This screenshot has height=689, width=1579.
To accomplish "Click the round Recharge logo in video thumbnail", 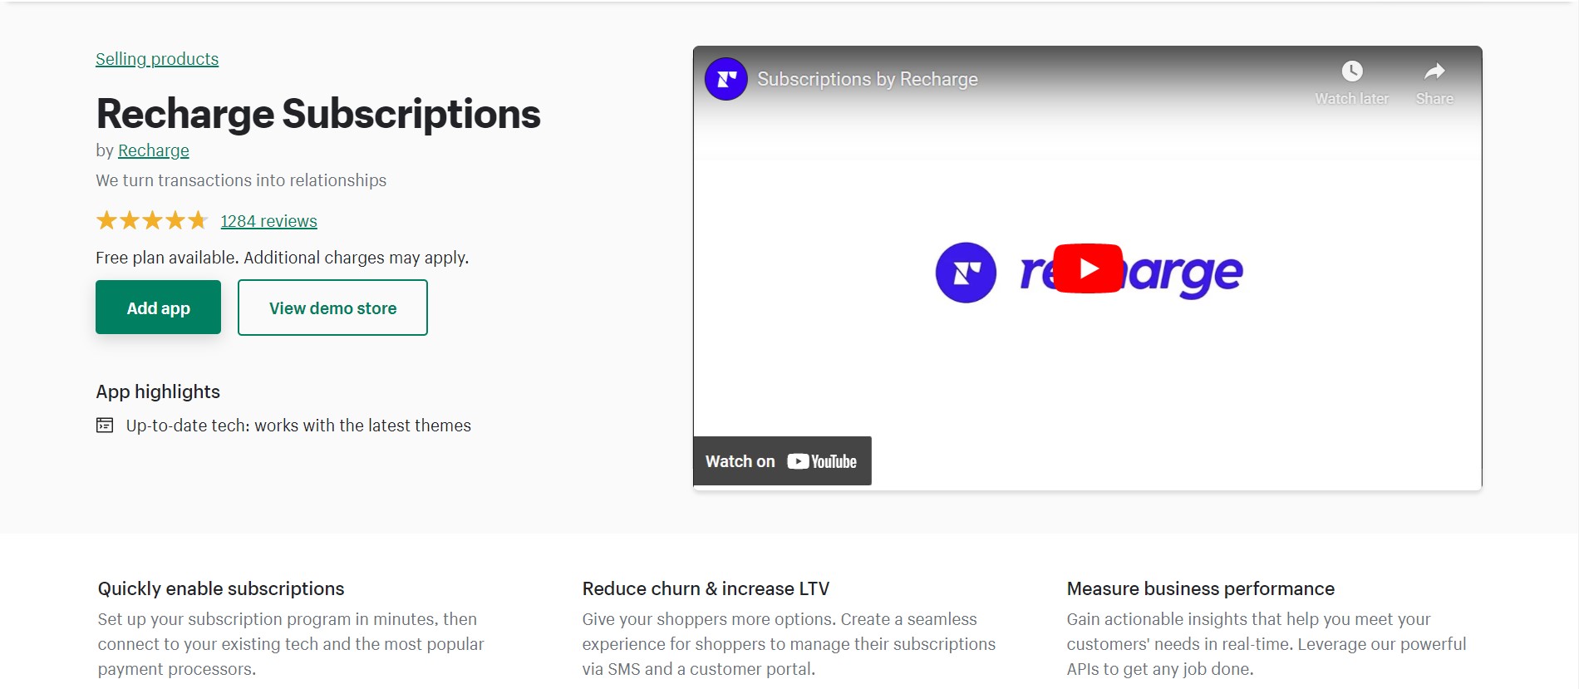I will 966,273.
